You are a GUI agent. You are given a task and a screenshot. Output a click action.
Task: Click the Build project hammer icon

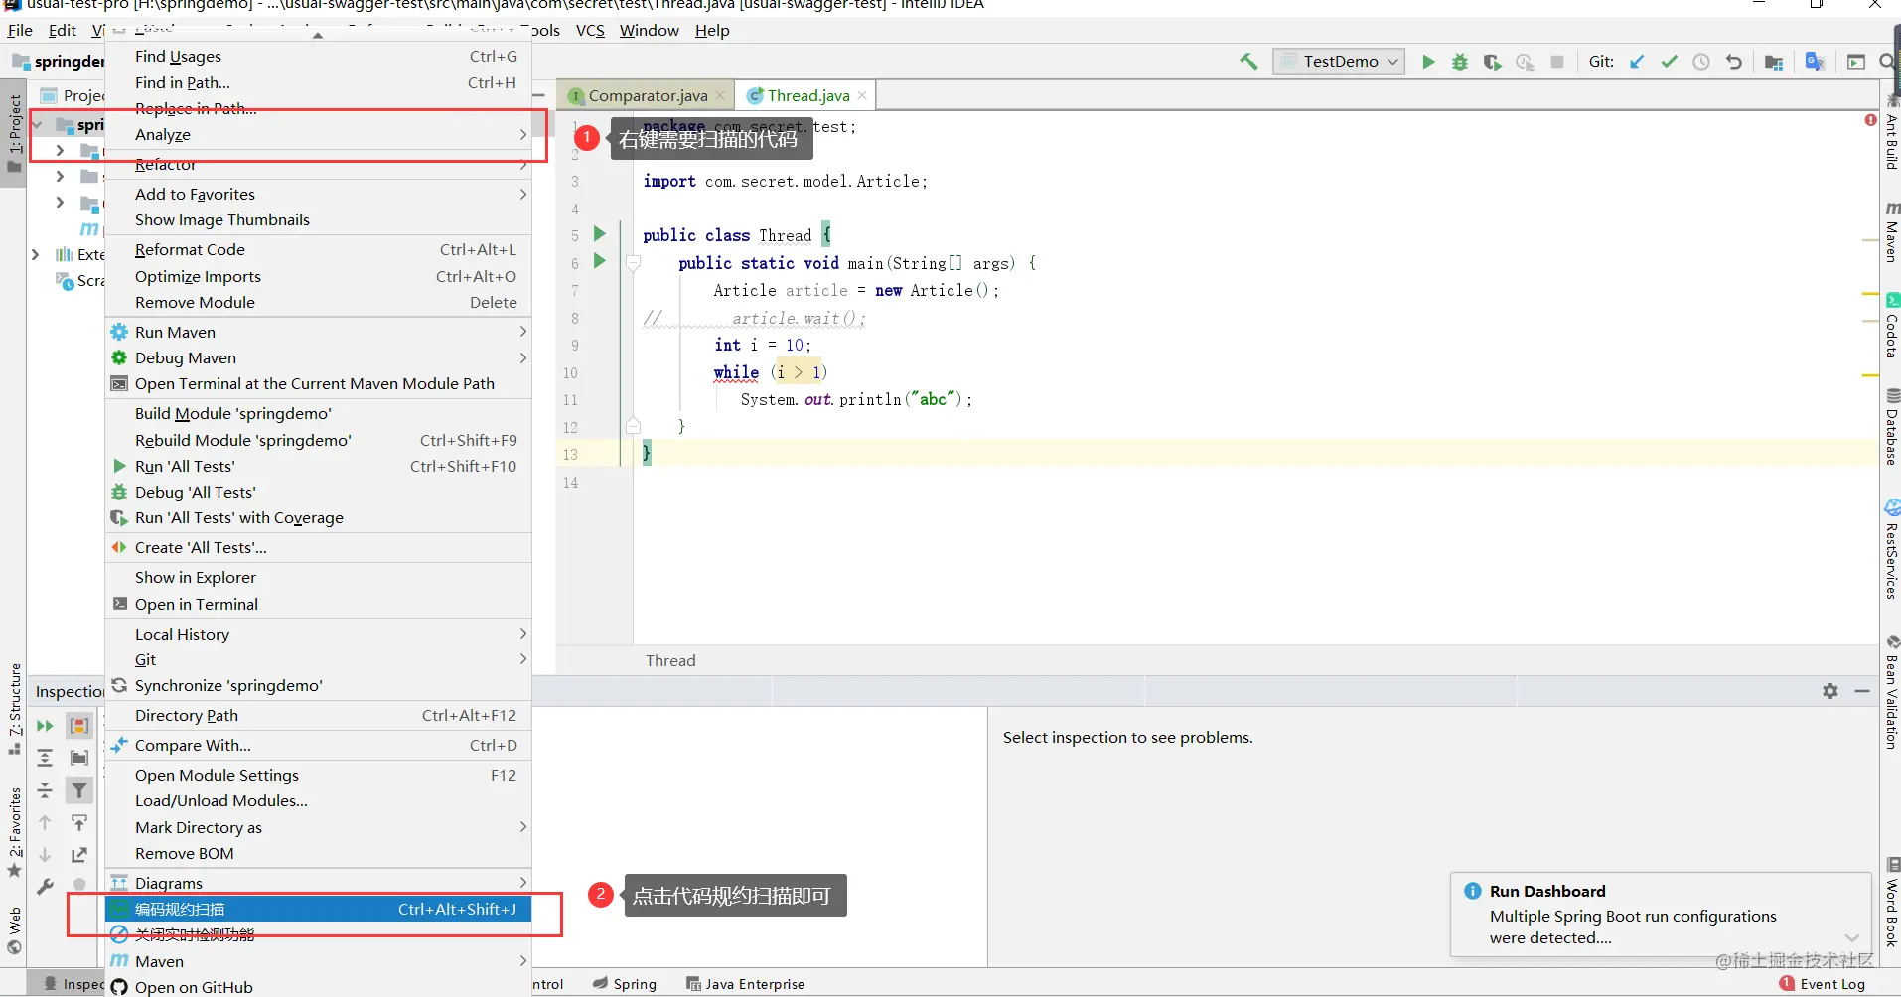click(1248, 62)
